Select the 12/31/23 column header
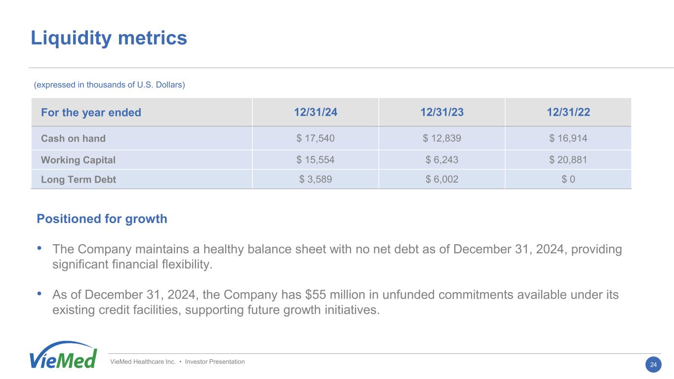Screen dimensions: 674x379 point(442,113)
